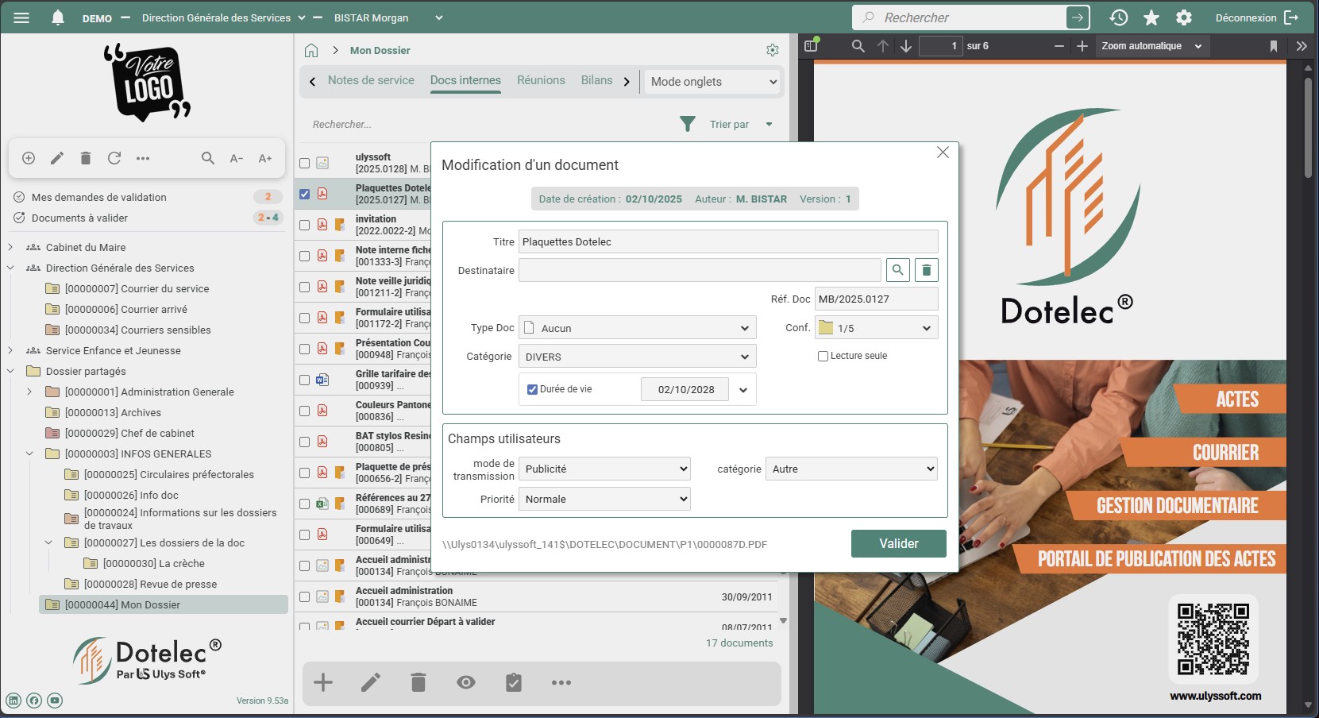Open the history clock icon
Image resolution: width=1319 pixels, height=718 pixels.
tap(1118, 17)
